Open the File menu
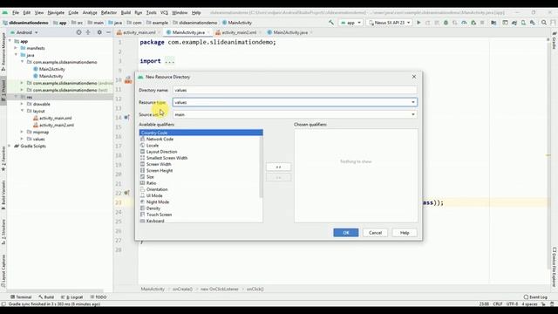 point(16,12)
